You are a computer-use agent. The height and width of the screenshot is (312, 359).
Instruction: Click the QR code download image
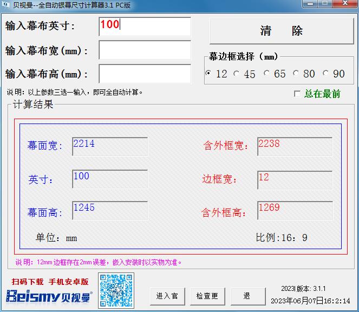click(116, 290)
